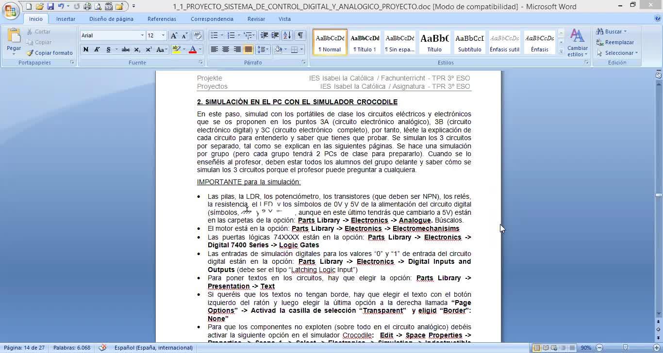Increase paragraph indent
The image size is (663, 353).
click(x=275, y=35)
